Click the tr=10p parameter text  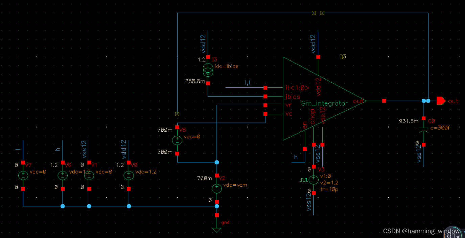point(329,189)
